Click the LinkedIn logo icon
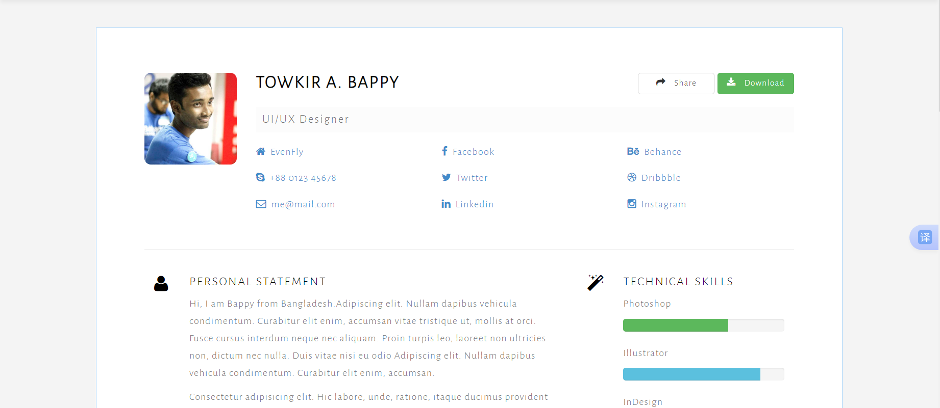940x408 pixels. pyautogui.click(x=446, y=204)
